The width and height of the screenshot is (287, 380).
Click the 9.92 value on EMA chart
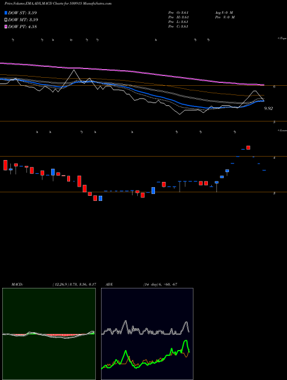[x=269, y=108]
